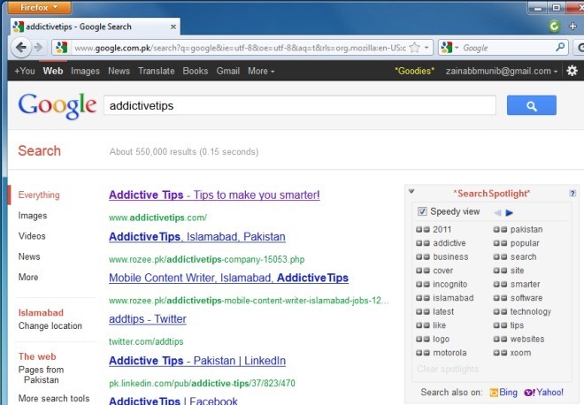The height and width of the screenshot is (405, 584).
Task: Collapse the SearchSpotlight panel triangle
Action: [411, 191]
